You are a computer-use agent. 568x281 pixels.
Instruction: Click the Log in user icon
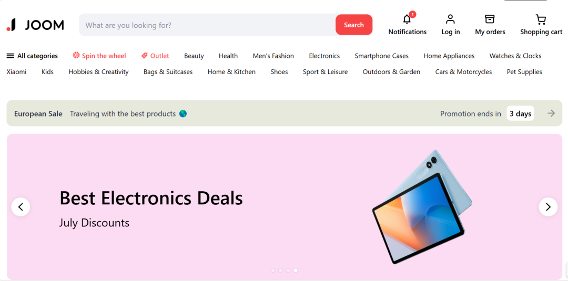pos(450,19)
